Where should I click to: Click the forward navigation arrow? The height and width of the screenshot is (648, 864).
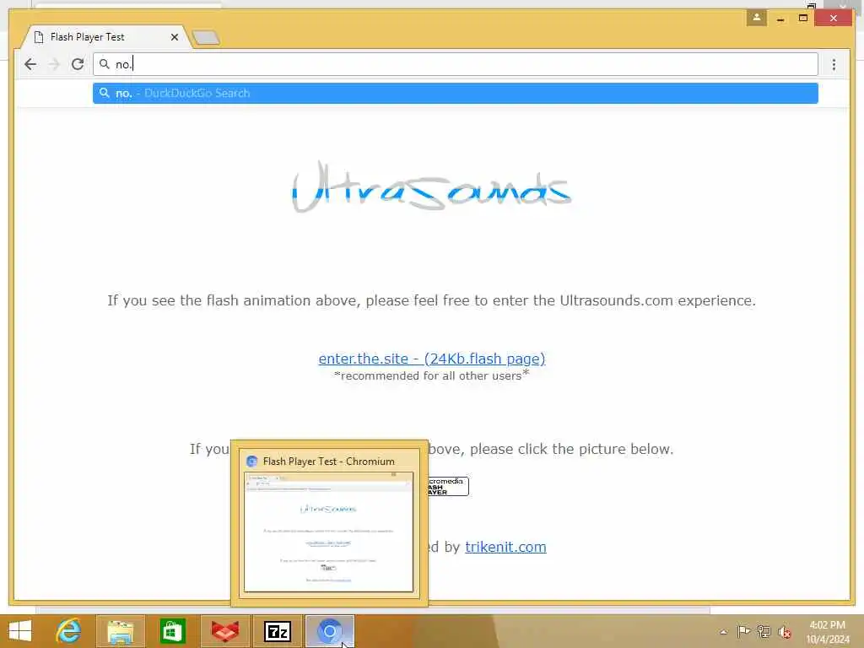click(x=54, y=64)
